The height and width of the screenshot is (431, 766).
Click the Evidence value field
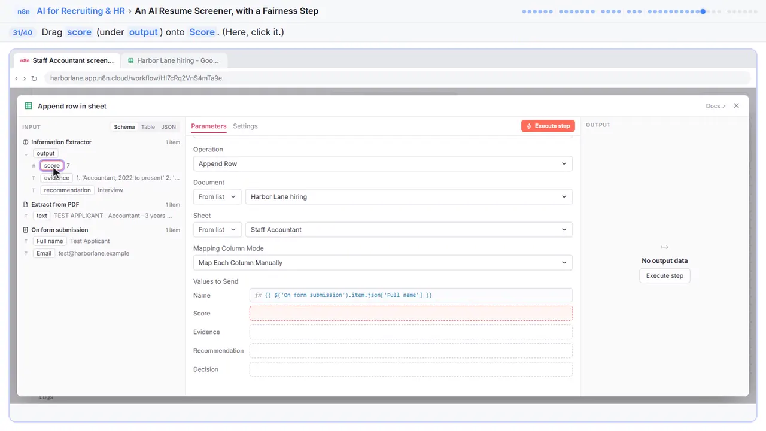pos(411,332)
